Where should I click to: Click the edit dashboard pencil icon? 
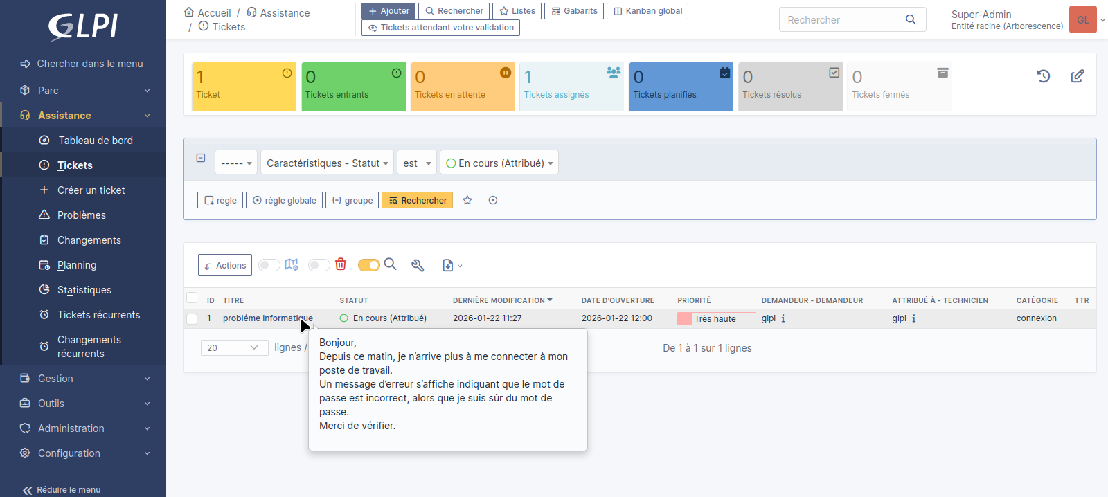1078,76
